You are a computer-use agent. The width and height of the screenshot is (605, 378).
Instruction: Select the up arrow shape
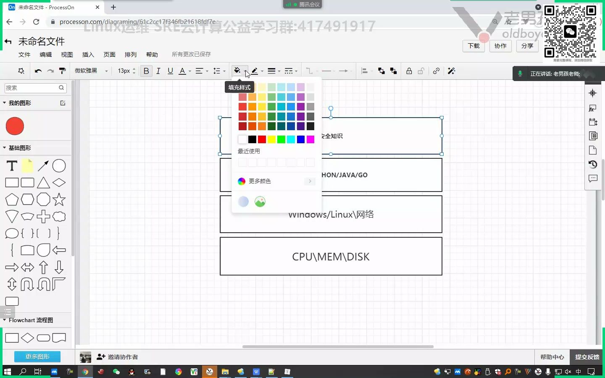43,267
